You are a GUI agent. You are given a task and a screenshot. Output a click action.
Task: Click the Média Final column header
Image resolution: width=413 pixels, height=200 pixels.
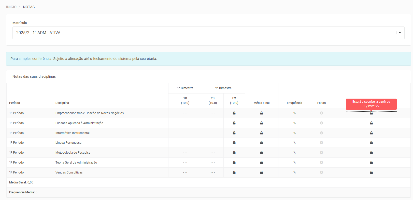click(x=262, y=103)
